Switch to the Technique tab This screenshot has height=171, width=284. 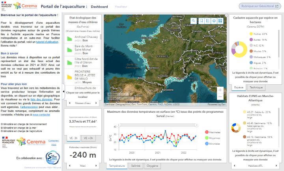tap(256, 87)
